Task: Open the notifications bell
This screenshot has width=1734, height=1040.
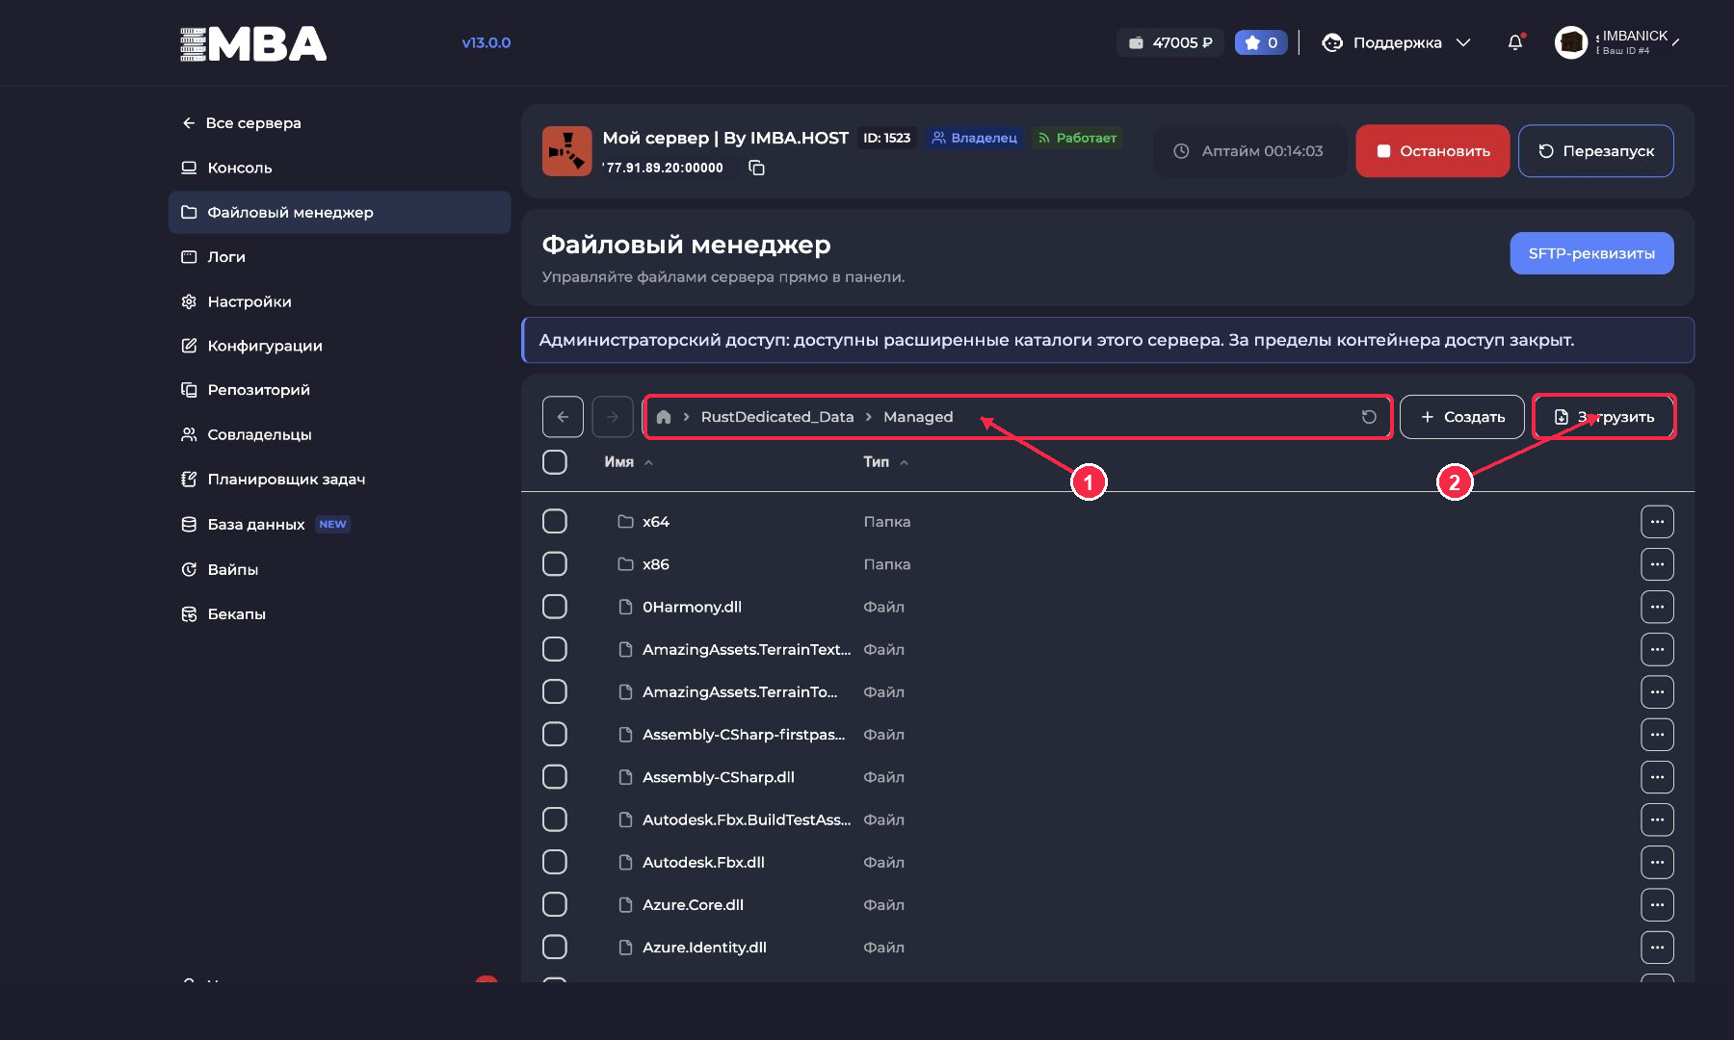Action: (1515, 42)
